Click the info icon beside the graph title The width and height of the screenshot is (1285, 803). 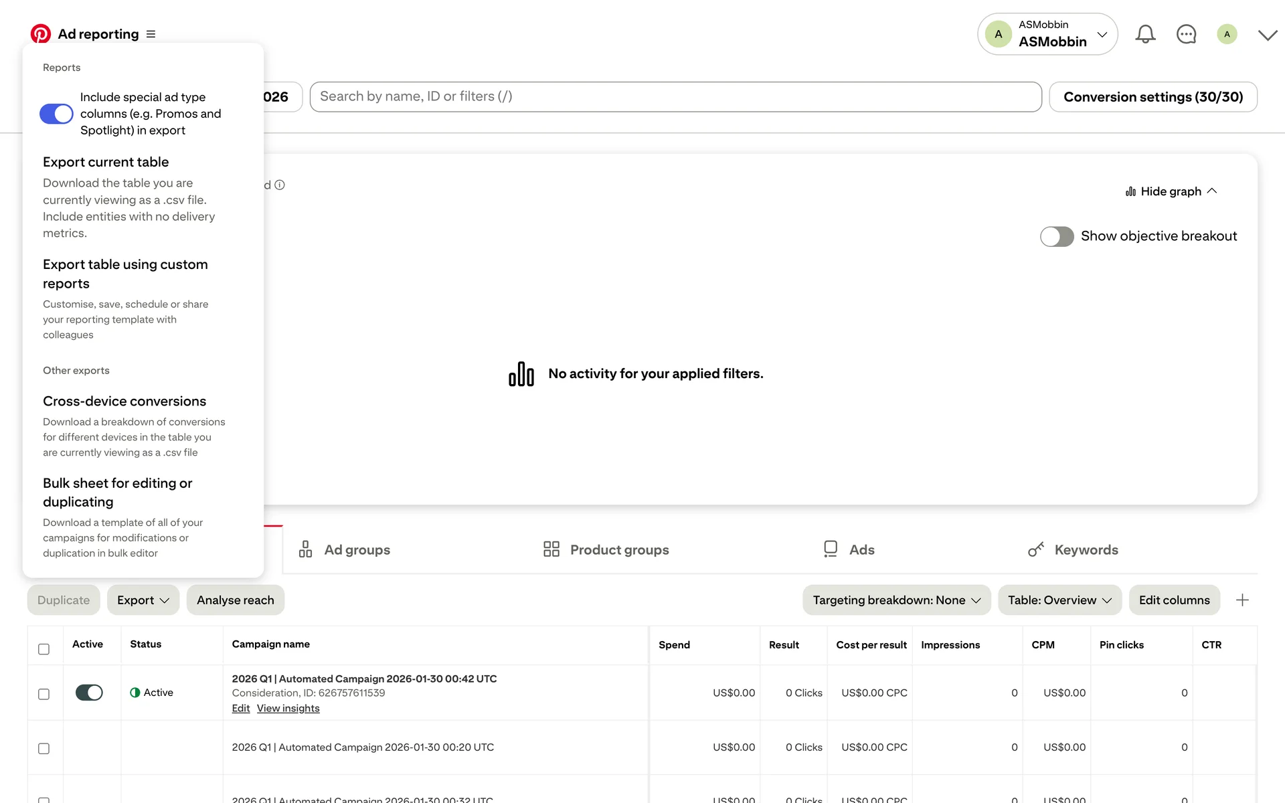pyautogui.click(x=280, y=185)
